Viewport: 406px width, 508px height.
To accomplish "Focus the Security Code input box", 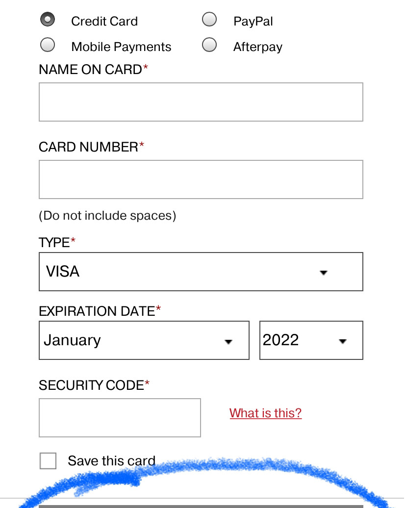I will coord(120,418).
